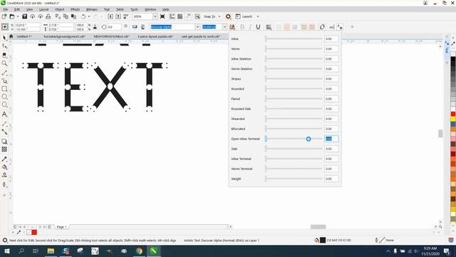Toggle Bold text formatting
Screen dimensions: 456x257
242,27
